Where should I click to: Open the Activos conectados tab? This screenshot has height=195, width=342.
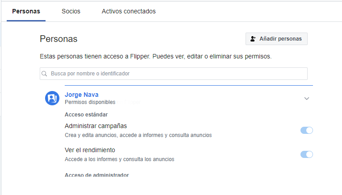129,11
